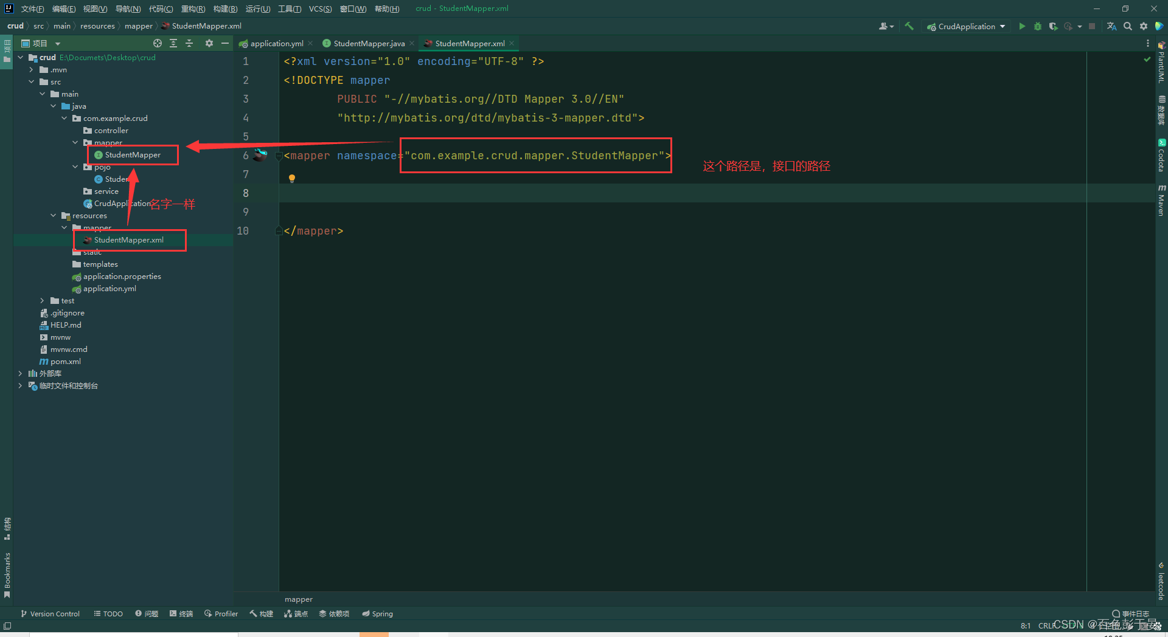Expand the test folder
The image size is (1168, 637).
pyautogui.click(x=43, y=300)
